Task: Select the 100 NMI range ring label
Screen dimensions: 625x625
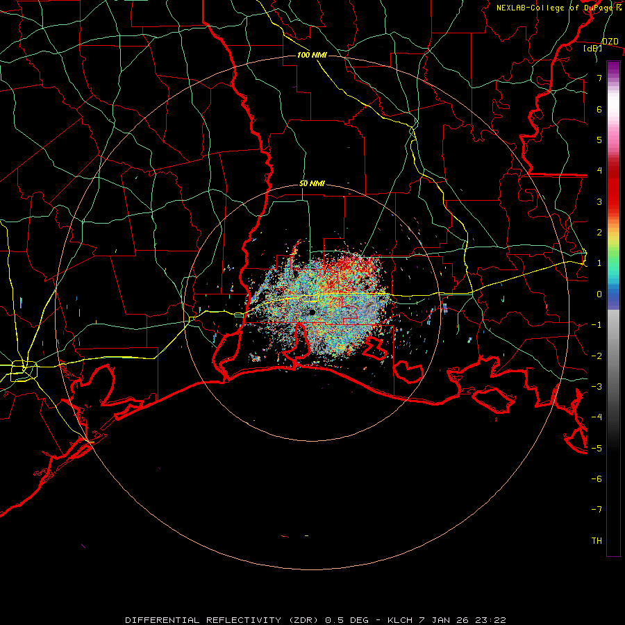Action: [x=312, y=55]
